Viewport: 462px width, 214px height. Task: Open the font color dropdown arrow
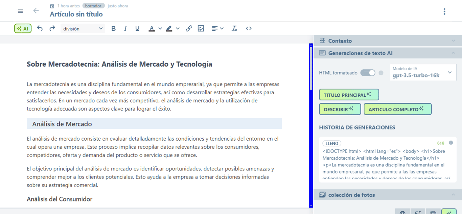click(160, 29)
